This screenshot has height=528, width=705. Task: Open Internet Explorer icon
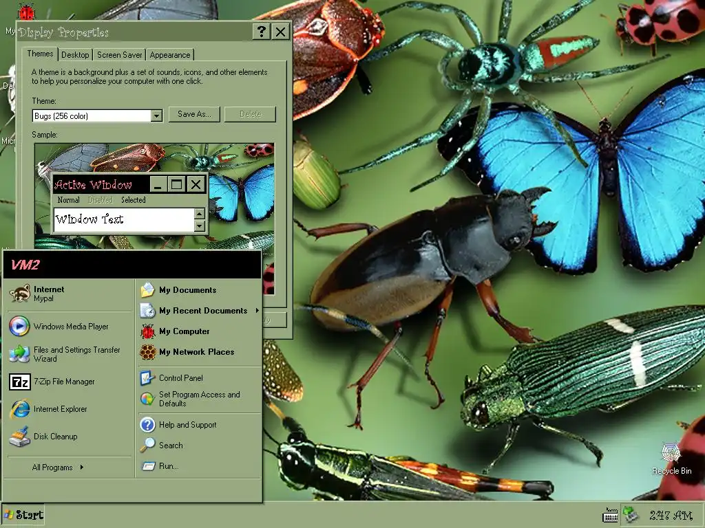click(20, 409)
